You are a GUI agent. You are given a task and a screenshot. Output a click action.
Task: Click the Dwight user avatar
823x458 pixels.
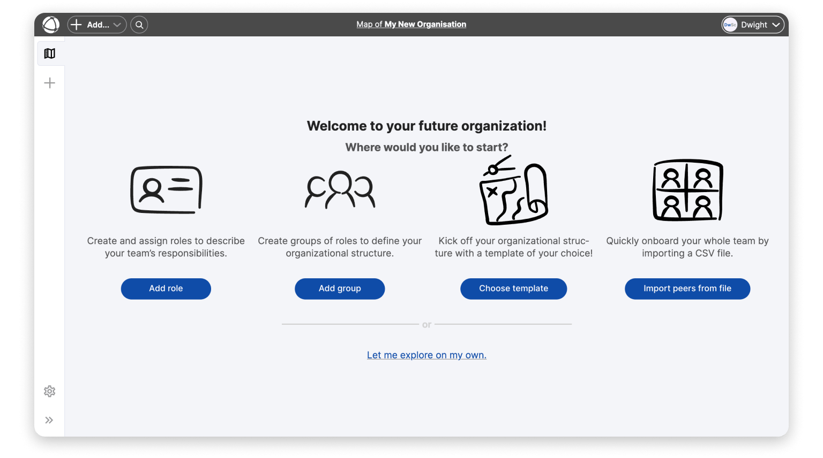click(x=730, y=25)
